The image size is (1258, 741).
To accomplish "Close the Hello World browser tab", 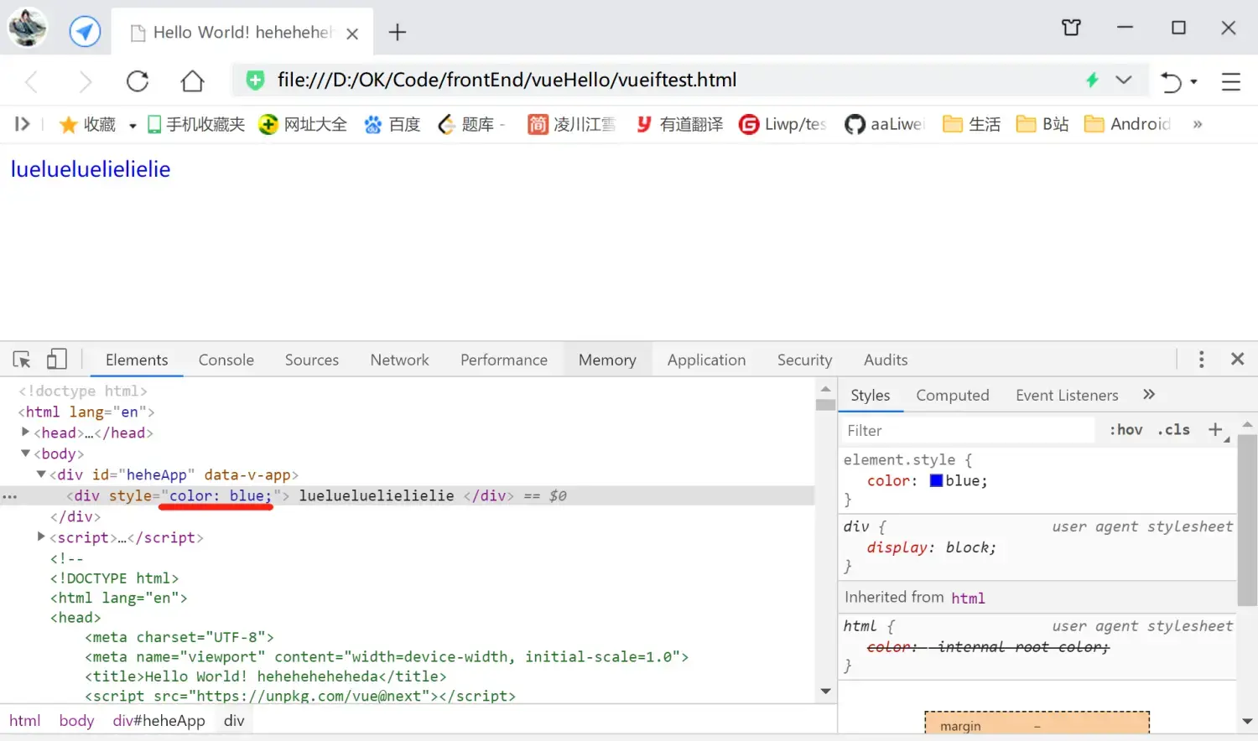I will point(352,34).
